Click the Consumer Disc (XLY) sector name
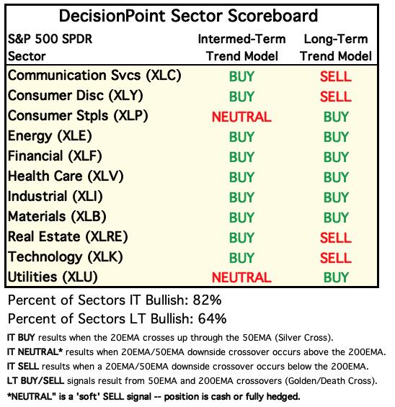This screenshot has width=395, height=407. (x=75, y=96)
